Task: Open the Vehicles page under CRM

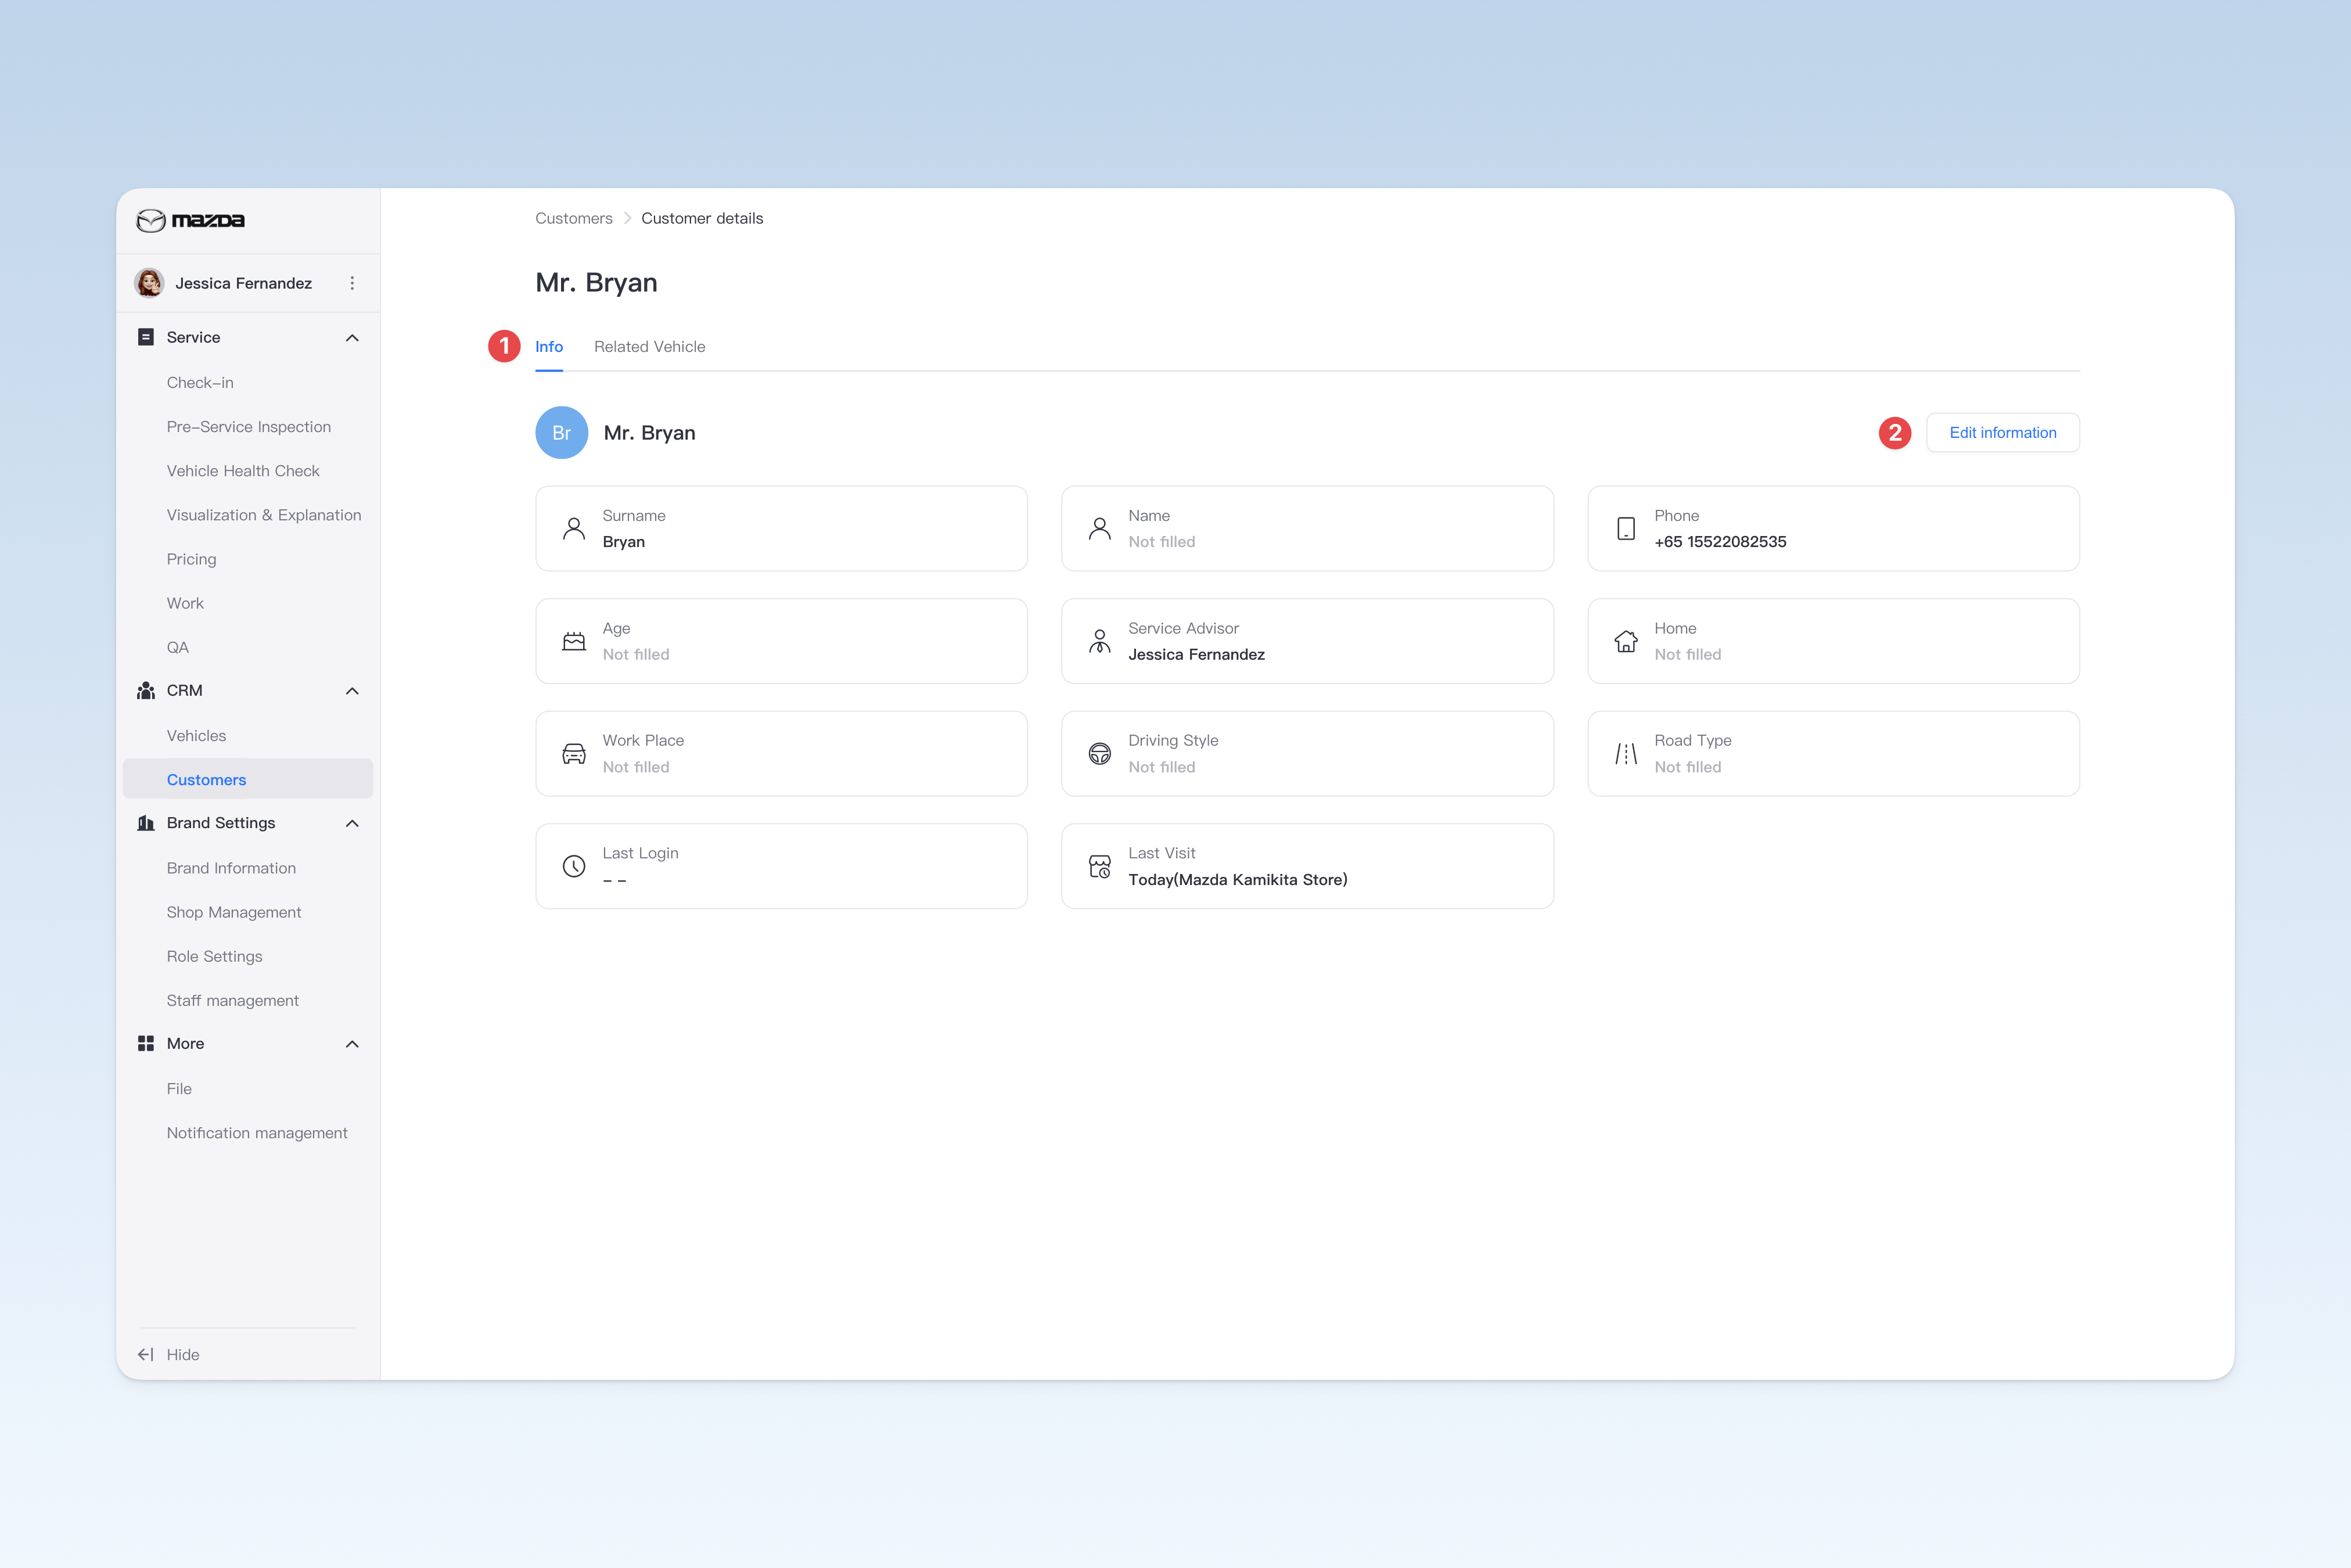Action: [196, 735]
